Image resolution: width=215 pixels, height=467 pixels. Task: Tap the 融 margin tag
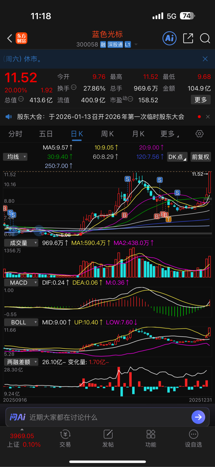point(103,44)
